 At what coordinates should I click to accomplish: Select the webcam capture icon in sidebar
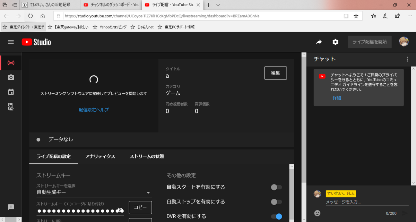click(10, 78)
